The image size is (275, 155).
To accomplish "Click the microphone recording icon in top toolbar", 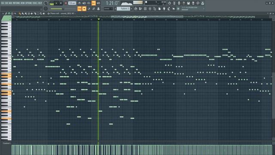I will (x=179, y=3).
